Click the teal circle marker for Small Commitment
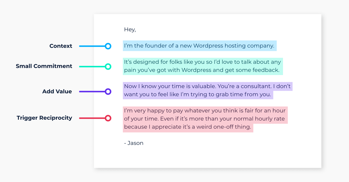This screenshot has height=182, width=349. tap(108, 67)
